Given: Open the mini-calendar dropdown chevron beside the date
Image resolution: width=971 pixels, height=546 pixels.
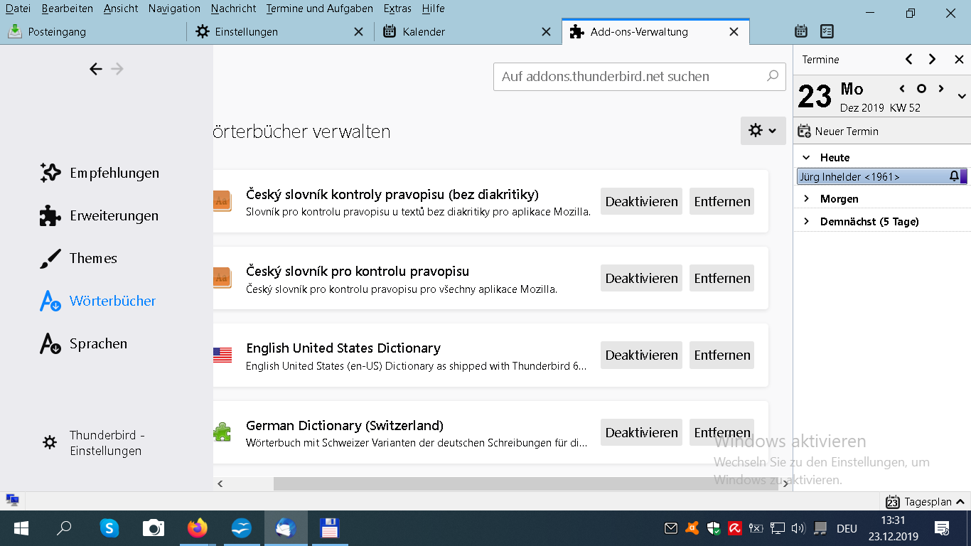Looking at the screenshot, I should [x=962, y=96].
